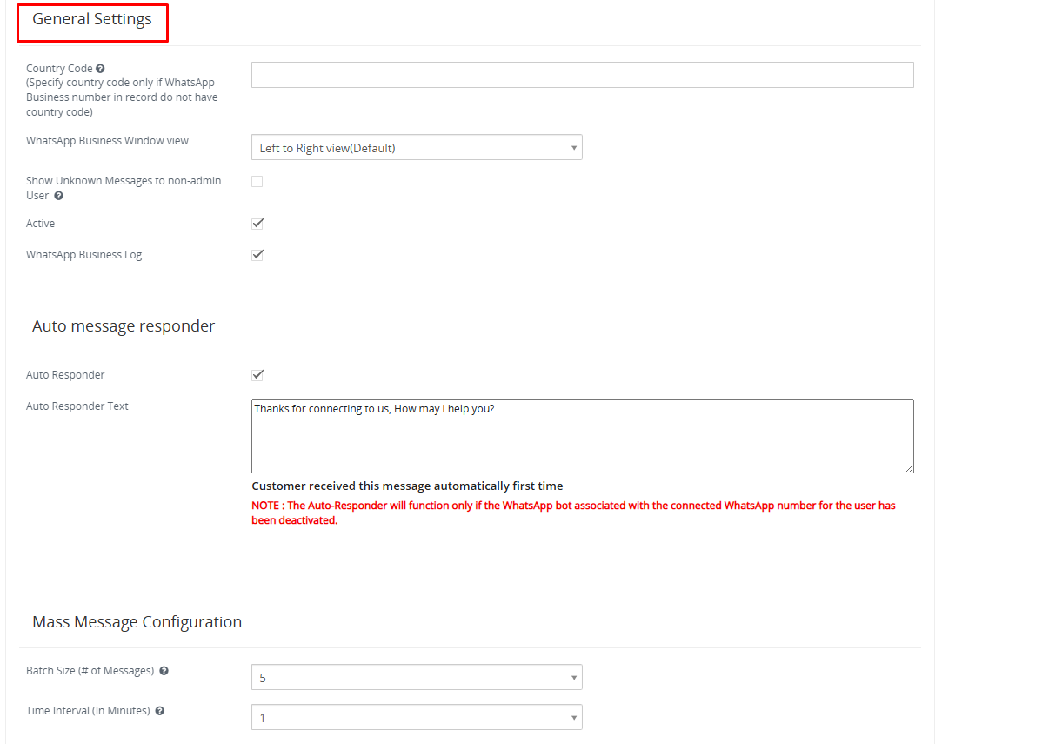Click the General Settings heading
This screenshot has height=744, width=1062.
coord(91,19)
